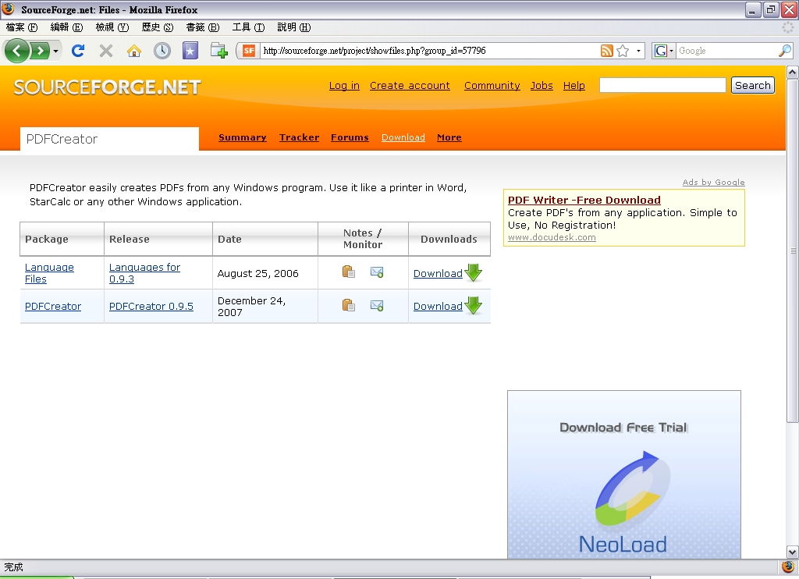Open the History clock icon
Image resolution: width=799 pixels, height=579 pixels.
162,51
